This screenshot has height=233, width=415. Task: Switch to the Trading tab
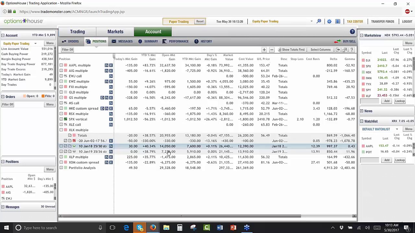(x=77, y=32)
